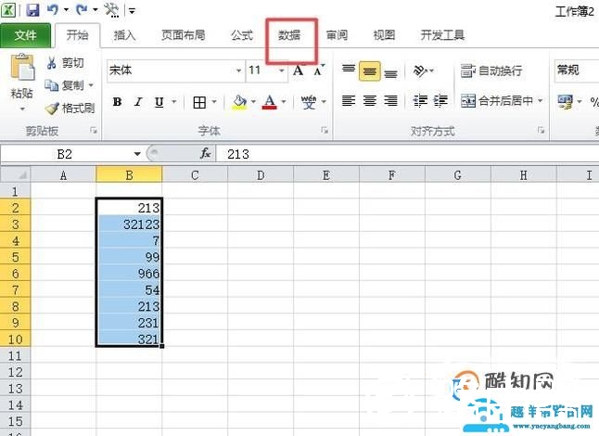Image resolution: width=599 pixels, height=436 pixels.
Task: Expand underline style dropdown arrow
Action: [x=173, y=102]
